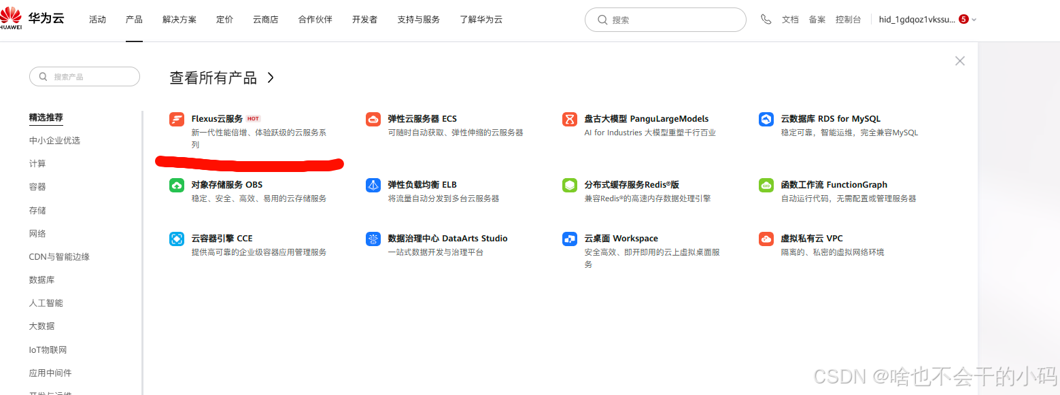Click the 查看所有产品 heading link
The image size is (1060, 395).
click(213, 78)
